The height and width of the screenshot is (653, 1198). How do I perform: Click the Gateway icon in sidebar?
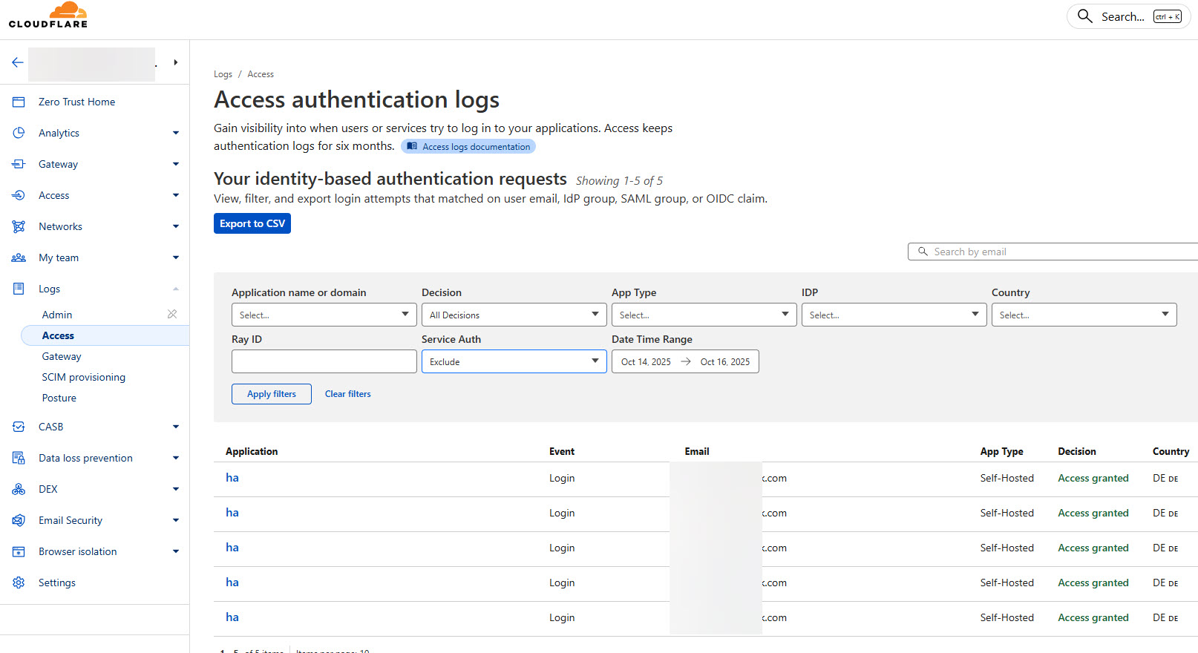pos(19,164)
